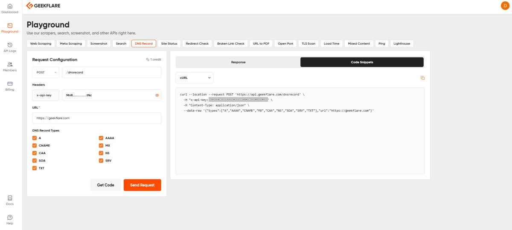Click the curl command code block
Image resolution: width=512 pixels, height=230 pixels.
tap(300, 131)
